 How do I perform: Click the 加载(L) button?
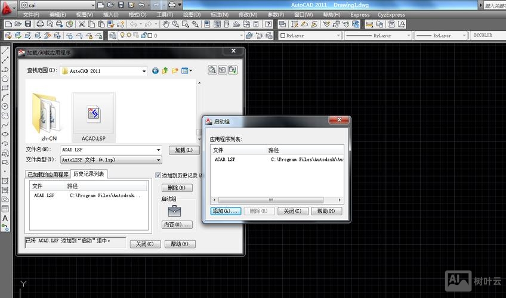click(184, 150)
